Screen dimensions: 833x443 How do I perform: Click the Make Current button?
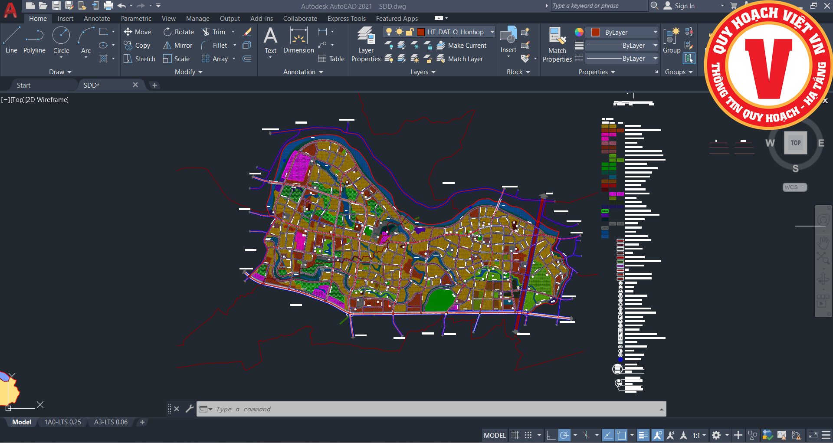point(462,46)
